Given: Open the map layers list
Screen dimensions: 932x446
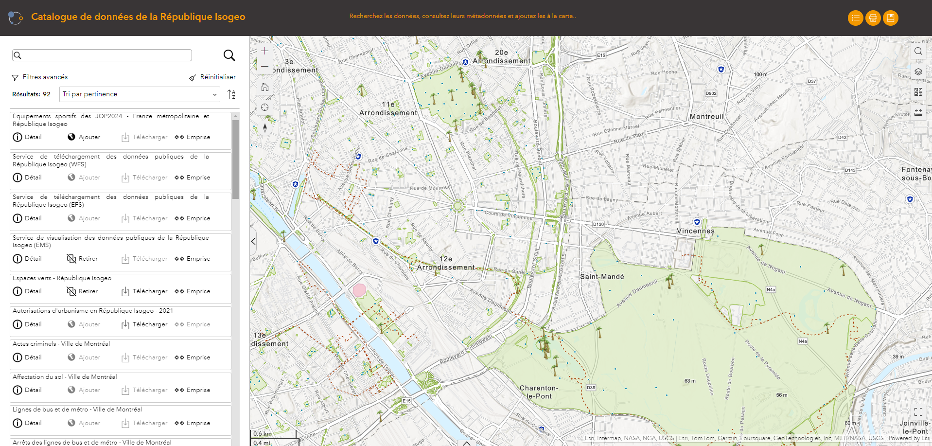Looking at the screenshot, I should 918,71.
